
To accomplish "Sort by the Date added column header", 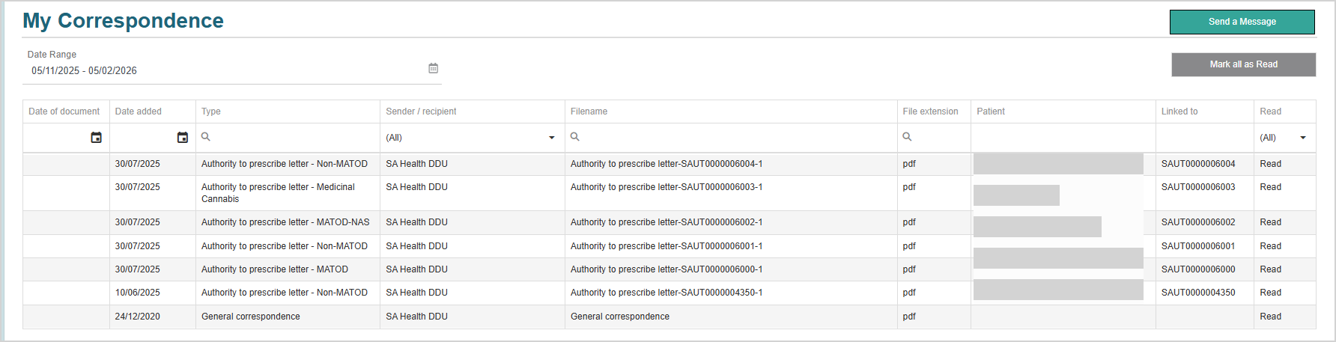I will click(139, 112).
